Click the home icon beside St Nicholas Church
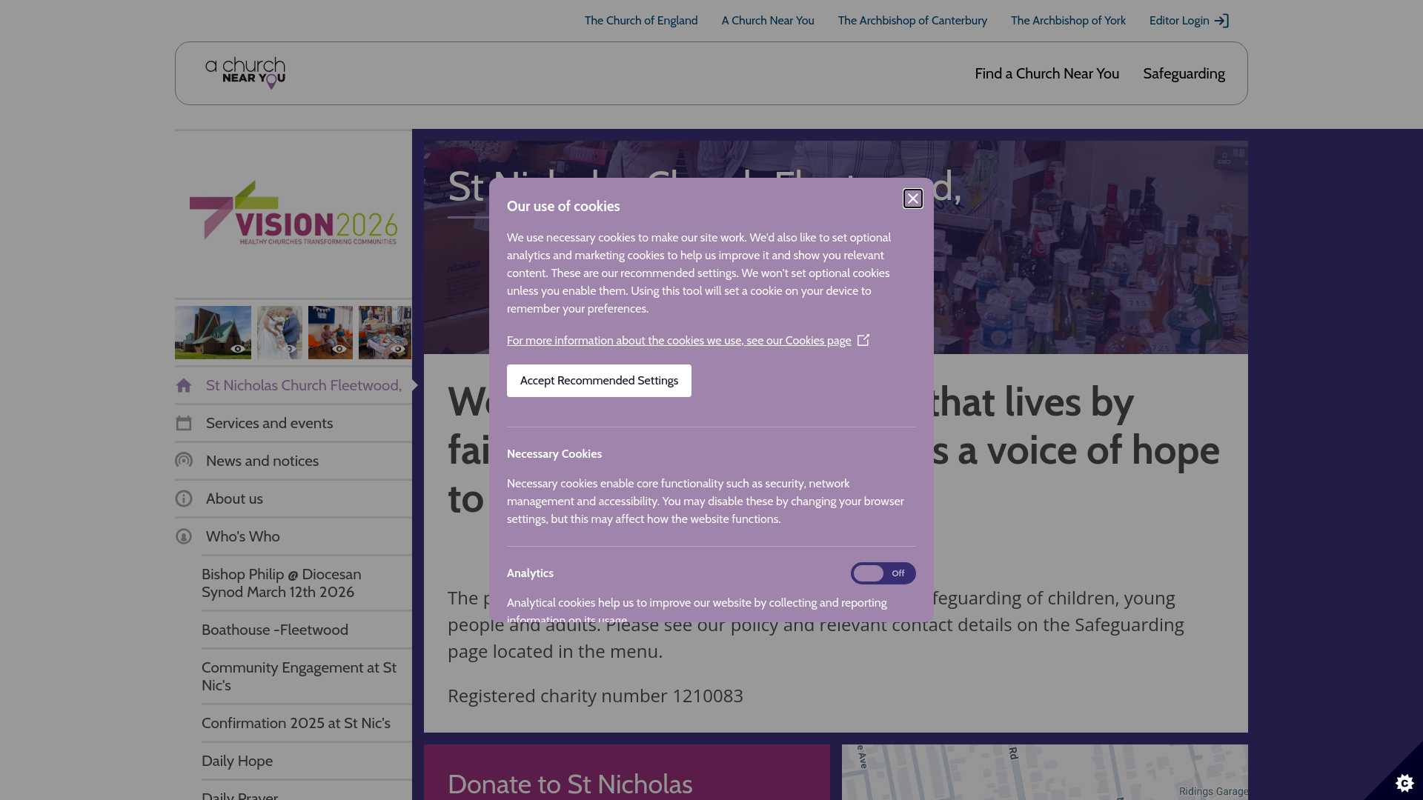The image size is (1423, 800). pyautogui.click(x=184, y=385)
